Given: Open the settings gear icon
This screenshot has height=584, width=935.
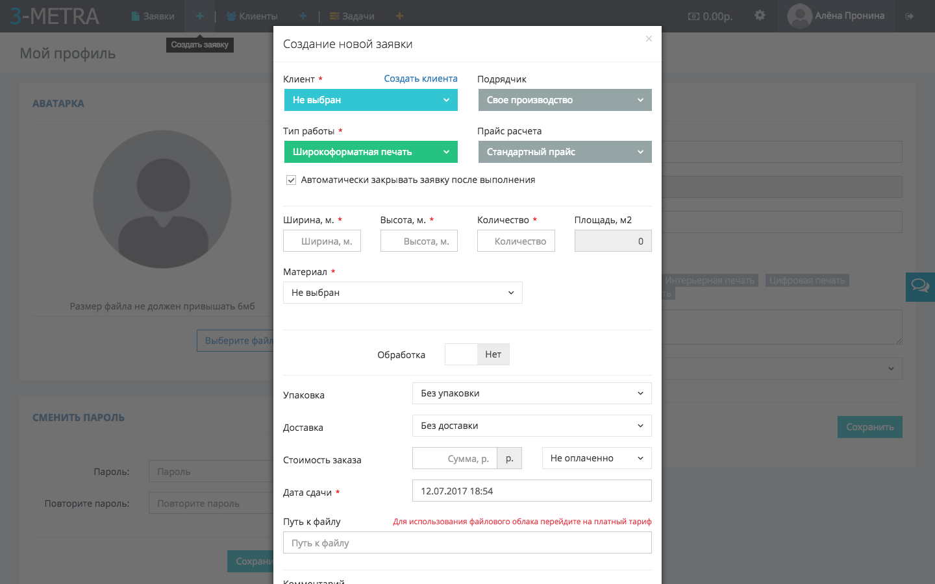Looking at the screenshot, I should click(760, 16).
